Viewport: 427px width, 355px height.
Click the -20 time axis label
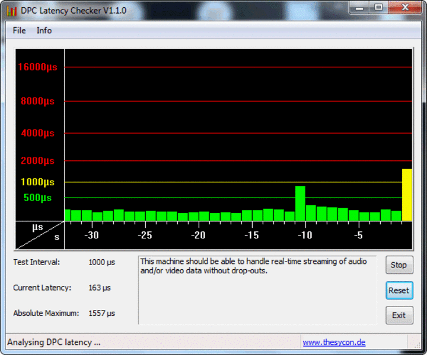[x=198, y=235]
